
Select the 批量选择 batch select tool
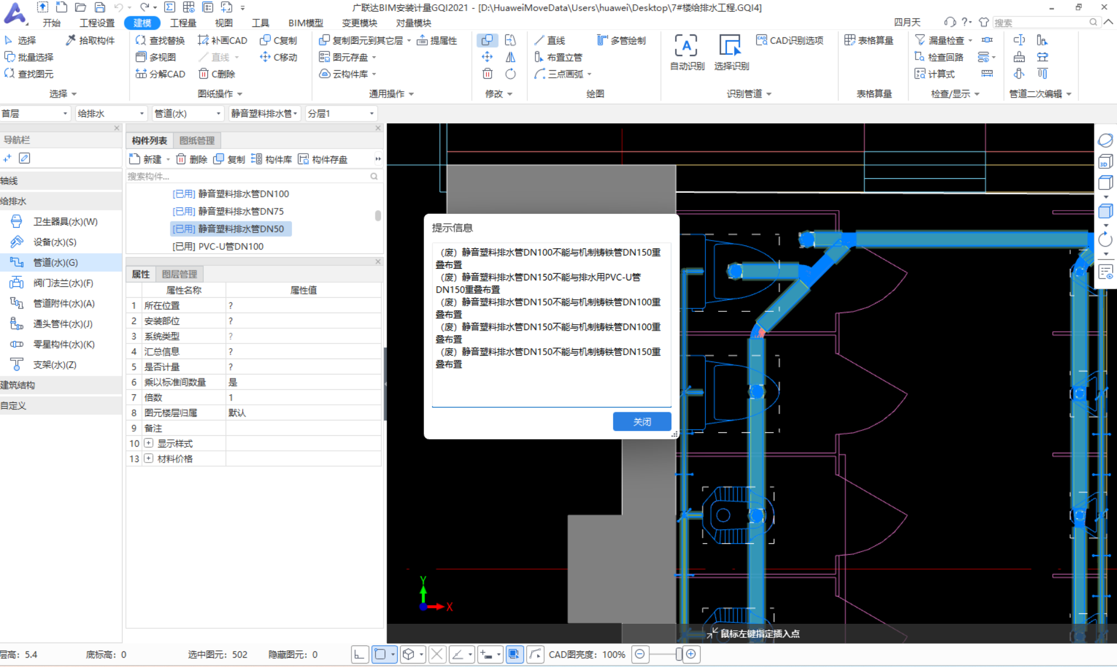[x=29, y=57]
